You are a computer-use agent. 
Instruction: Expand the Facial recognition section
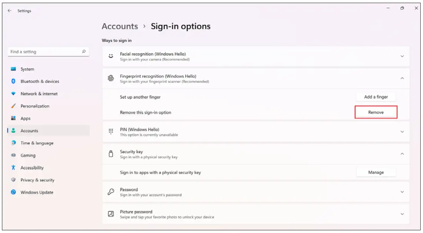pos(402,56)
